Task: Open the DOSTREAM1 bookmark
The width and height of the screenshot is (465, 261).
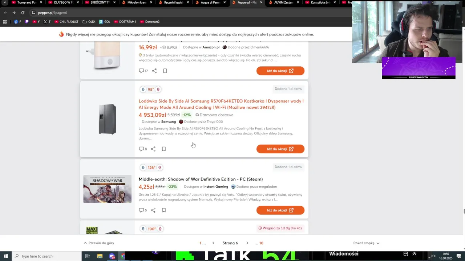Action: coord(125,22)
